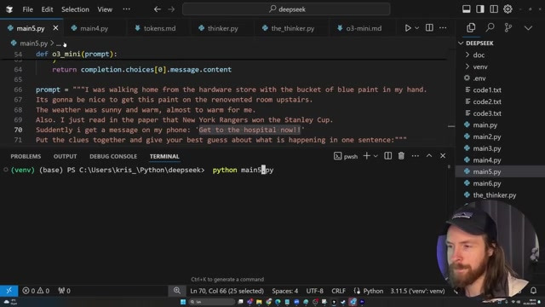545x307 pixels.
Task: Open the Explorer view icon
Action: pos(471,27)
